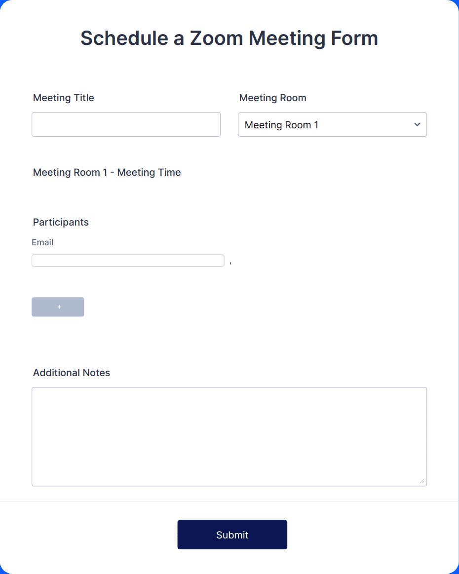This screenshot has height=574, width=459.
Task: Click the Schedule a Zoom Meeting Form title
Action: pos(229,38)
